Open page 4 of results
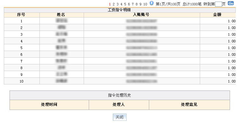This screenshot has height=123, width=237. [121, 4]
